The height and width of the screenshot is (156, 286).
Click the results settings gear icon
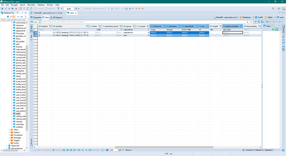click(107, 150)
